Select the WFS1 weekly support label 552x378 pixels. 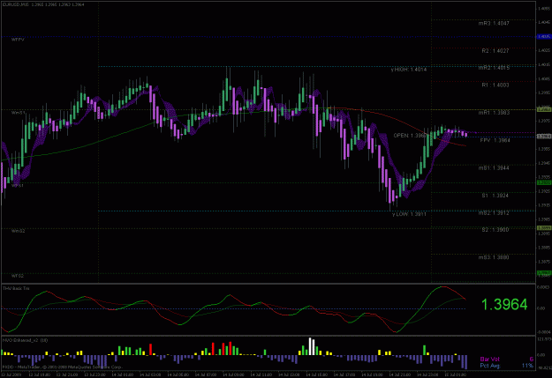[x=18, y=186]
